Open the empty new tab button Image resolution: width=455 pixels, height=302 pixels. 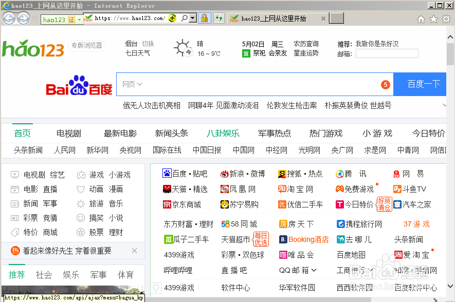click(x=337, y=18)
